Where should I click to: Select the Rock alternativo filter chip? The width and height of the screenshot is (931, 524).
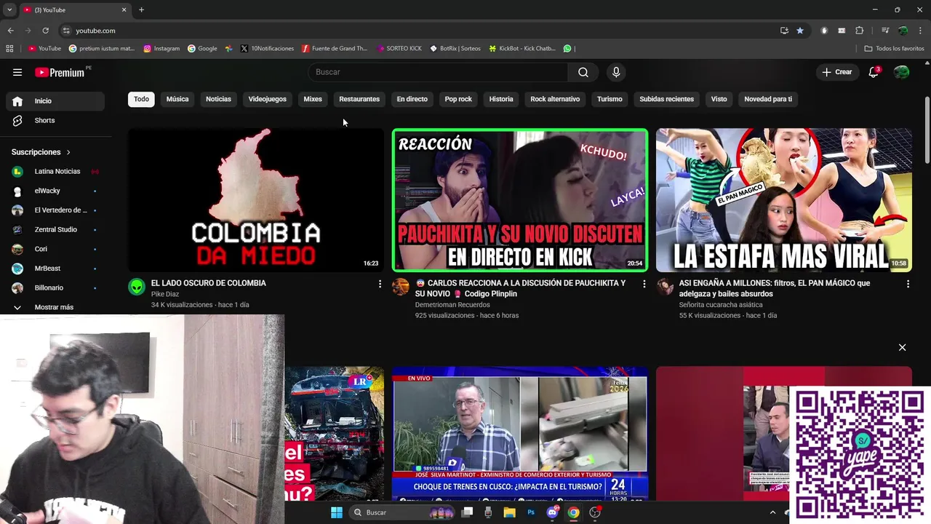pos(555,99)
